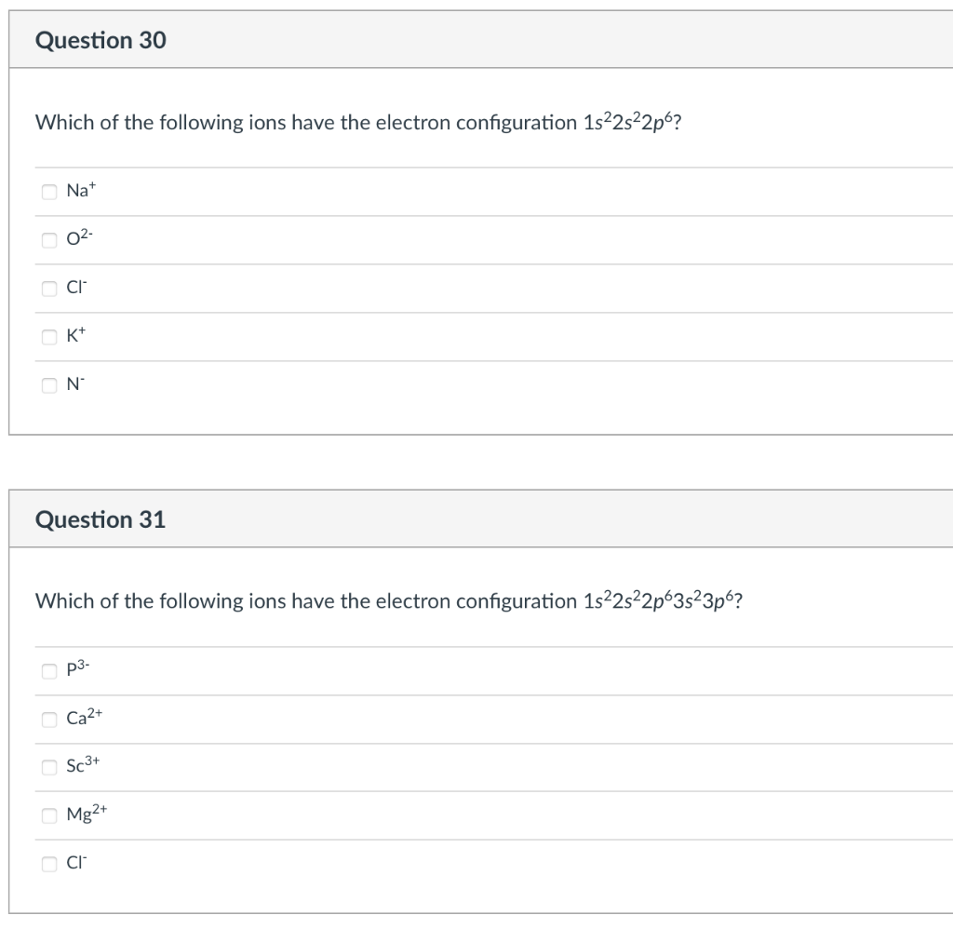Check the Na+ checkbox in Question 30
Viewport: 953px width, 929px height.
pos(48,192)
